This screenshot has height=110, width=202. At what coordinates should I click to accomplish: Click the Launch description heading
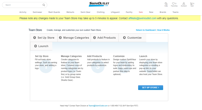(143, 56)
